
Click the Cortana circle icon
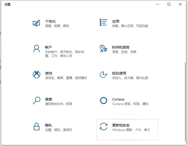103,100
